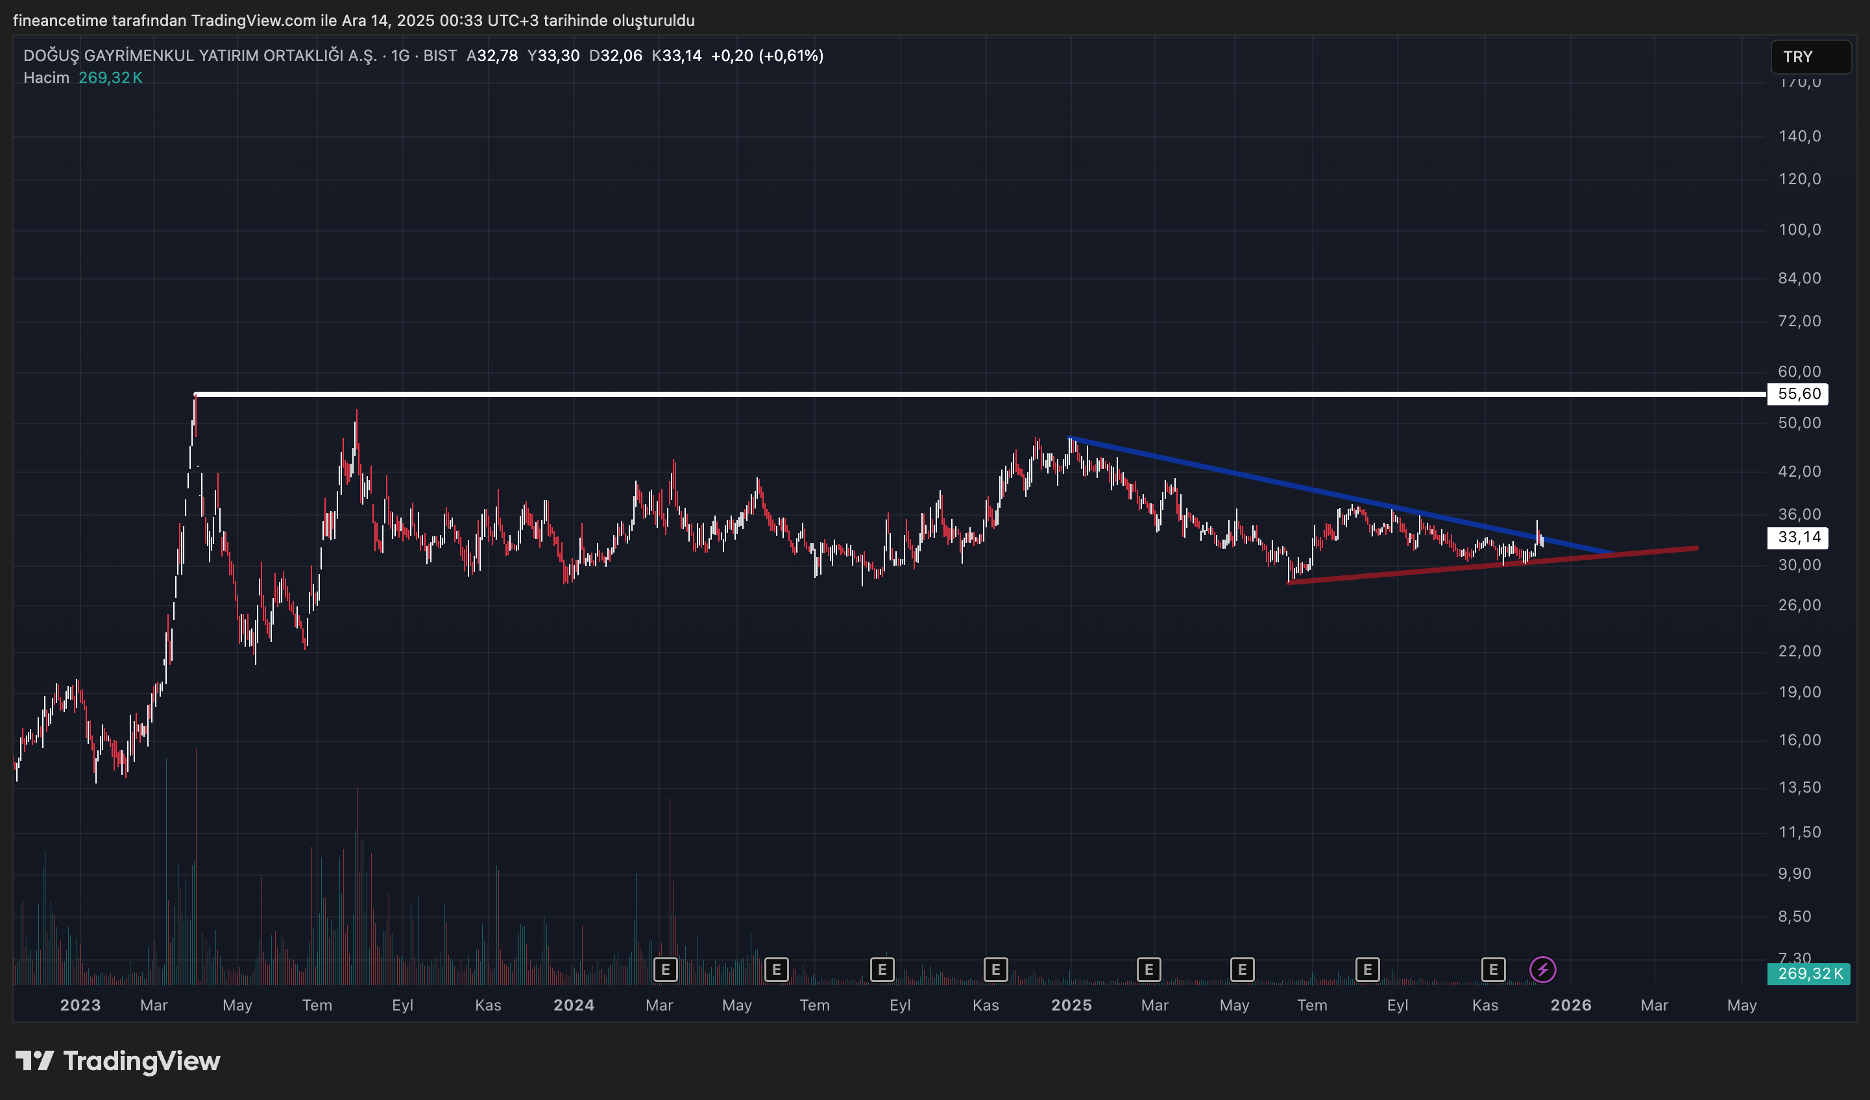Open the earnings marker near Mar 2024
Screen dimensions: 1870x1100
click(666, 969)
